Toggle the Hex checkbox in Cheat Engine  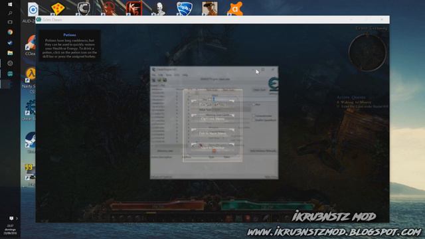(254, 104)
